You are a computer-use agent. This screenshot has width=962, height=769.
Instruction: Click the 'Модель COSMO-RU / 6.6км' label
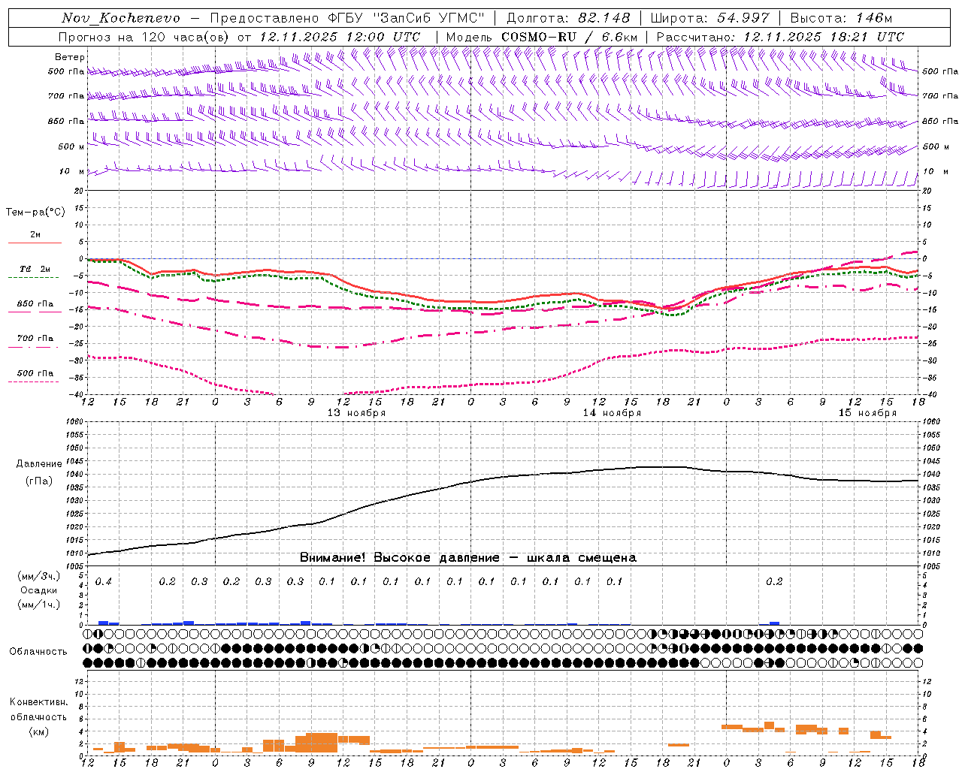tap(542, 37)
